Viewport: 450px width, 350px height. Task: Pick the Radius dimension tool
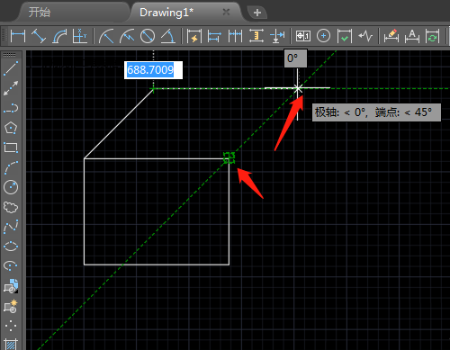(106, 36)
